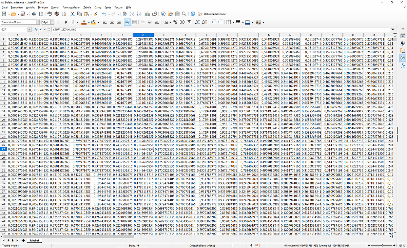Apply the background highlight color swatch
This screenshot has width=407, height=248.
[93, 22]
